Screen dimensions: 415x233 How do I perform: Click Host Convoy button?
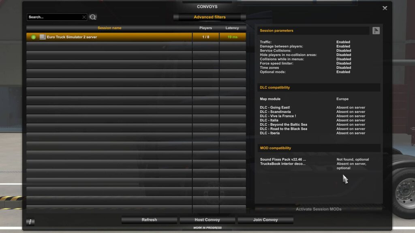pos(207,220)
